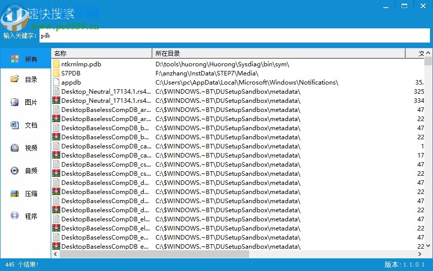Select the appdb result row
This screenshot has height=271, width=433.
pyautogui.click(x=238, y=83)
